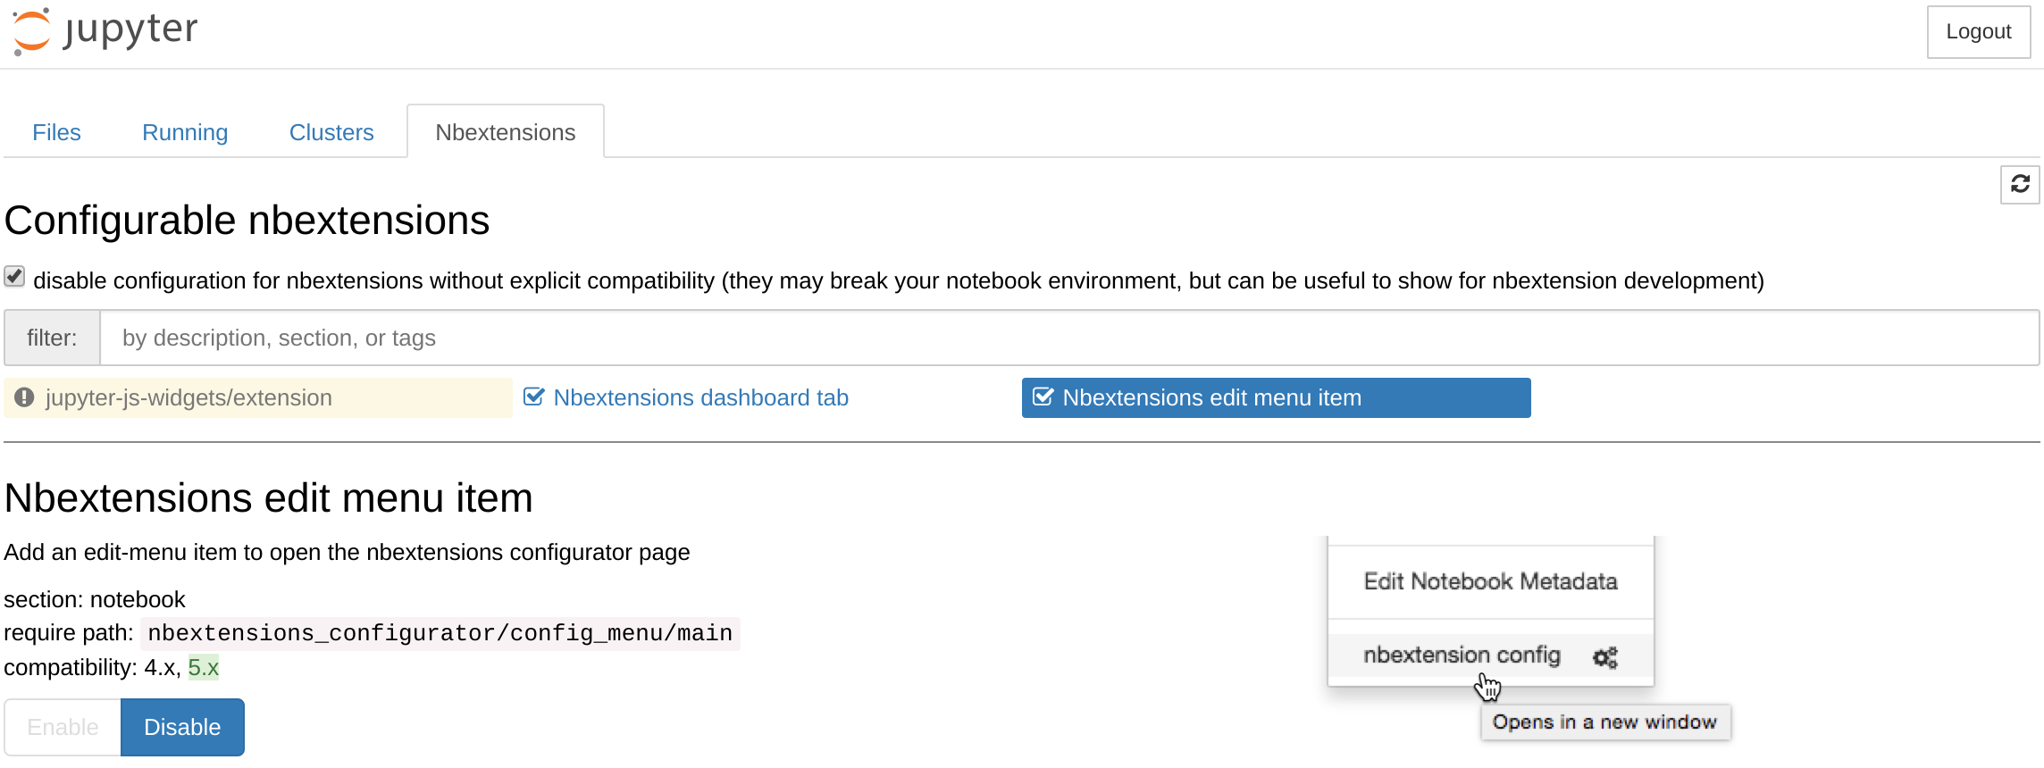
Task: Click the green 5.x compatibility label
Action: coord(203,667)
